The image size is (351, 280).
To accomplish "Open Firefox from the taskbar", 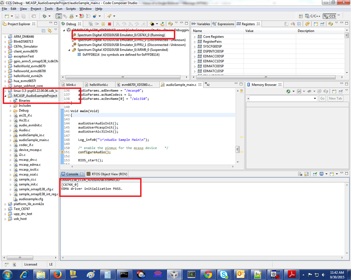I will pyautogui.click(x=57, y=275).
